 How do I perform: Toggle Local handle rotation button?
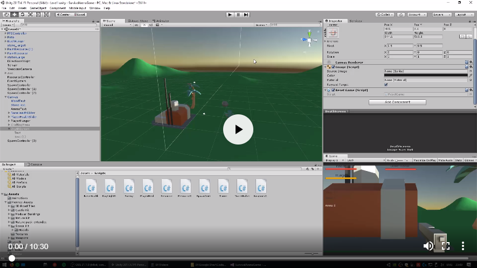pos(80,15)
